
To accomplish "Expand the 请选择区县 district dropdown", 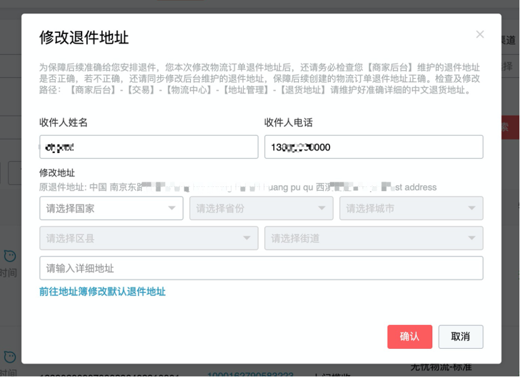I will pos(148,238).
